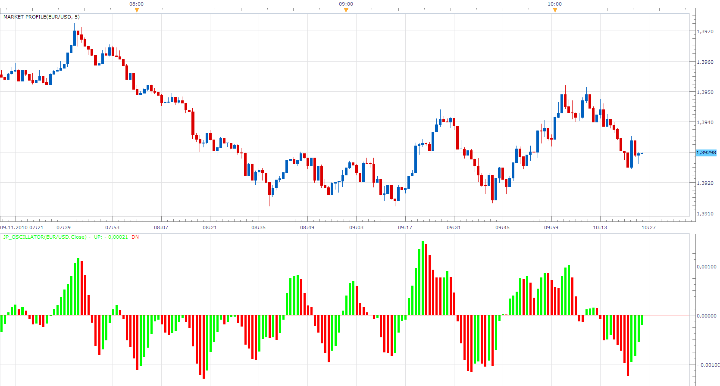Click the highlighted current price 1,39298

[706, 153]
